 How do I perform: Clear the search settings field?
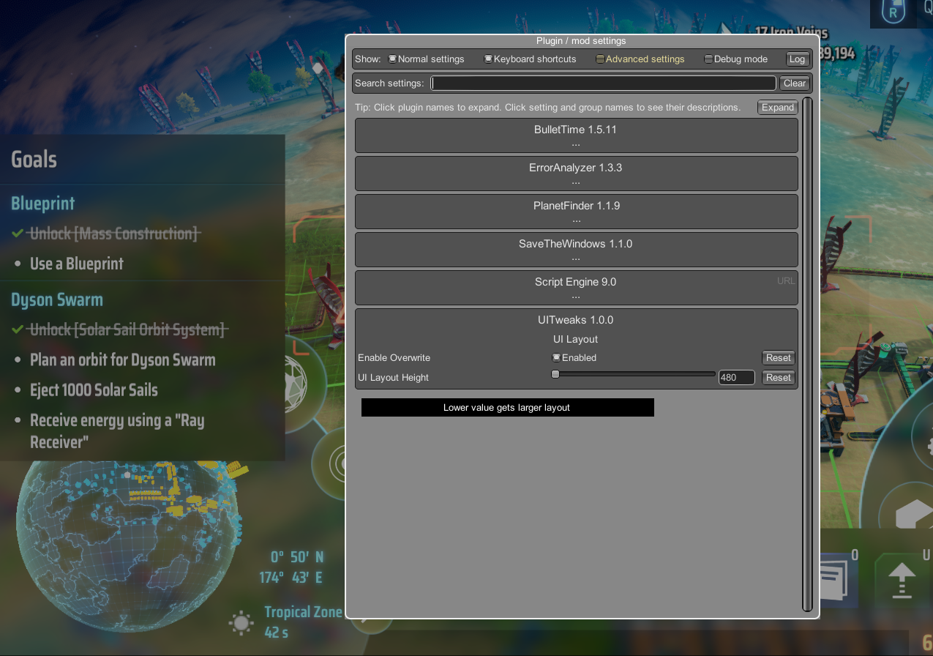tap(795, 83)
